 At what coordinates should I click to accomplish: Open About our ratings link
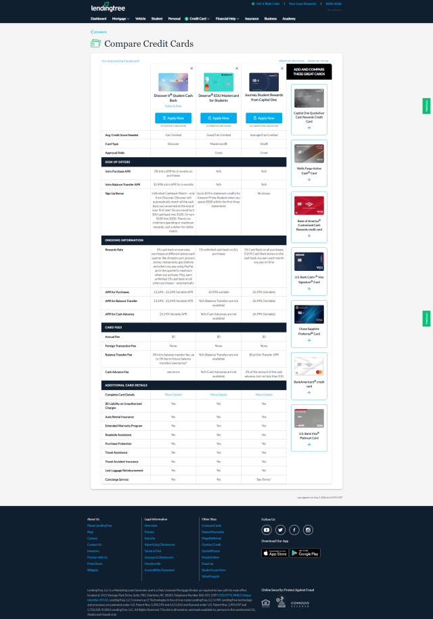(x=318, y=61)
